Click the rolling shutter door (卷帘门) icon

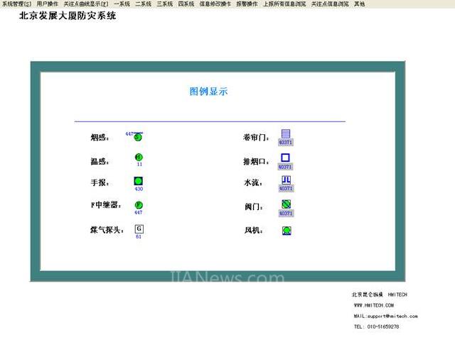click(285, 133)
